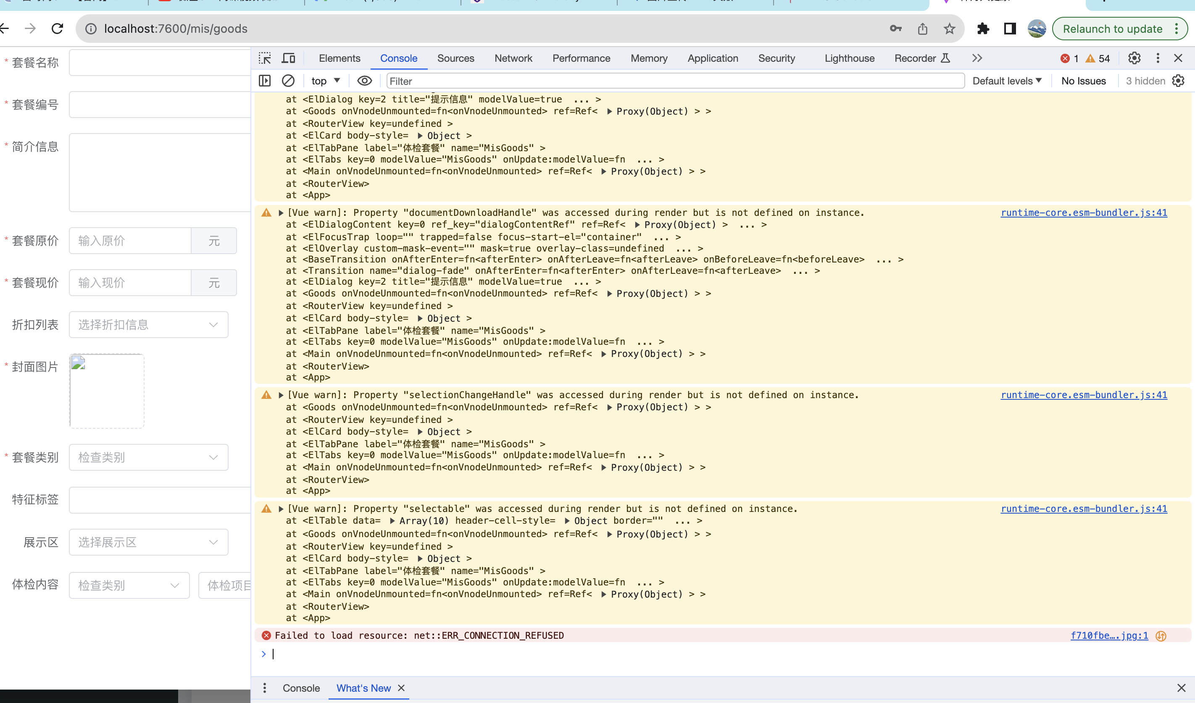Expand the "selectable" property warning
The height and width of the screenshot is (703, 1195).
click(281, 509)
